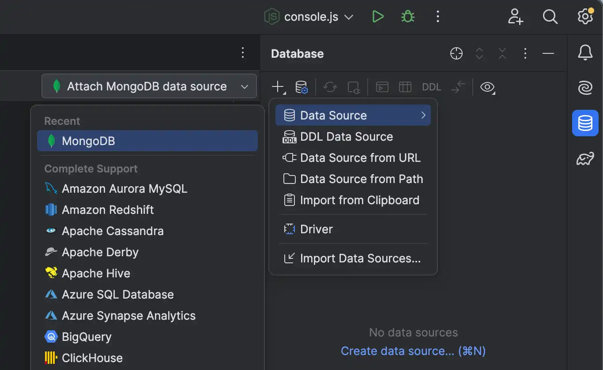Start debugging with the bug icon
This screenshot has height=370, width=603.
(407, 17)
